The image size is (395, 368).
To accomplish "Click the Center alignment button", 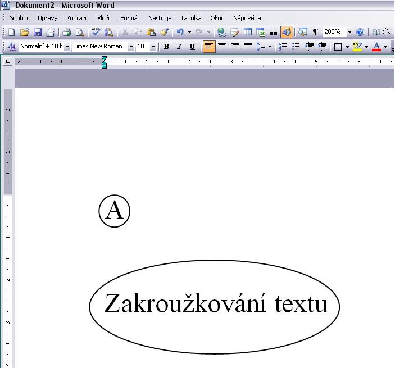I will [222, 47].
